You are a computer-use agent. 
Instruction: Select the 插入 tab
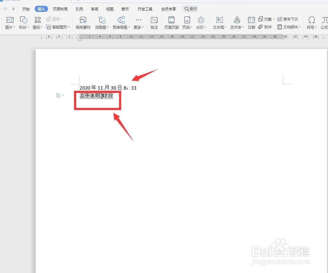41,9
